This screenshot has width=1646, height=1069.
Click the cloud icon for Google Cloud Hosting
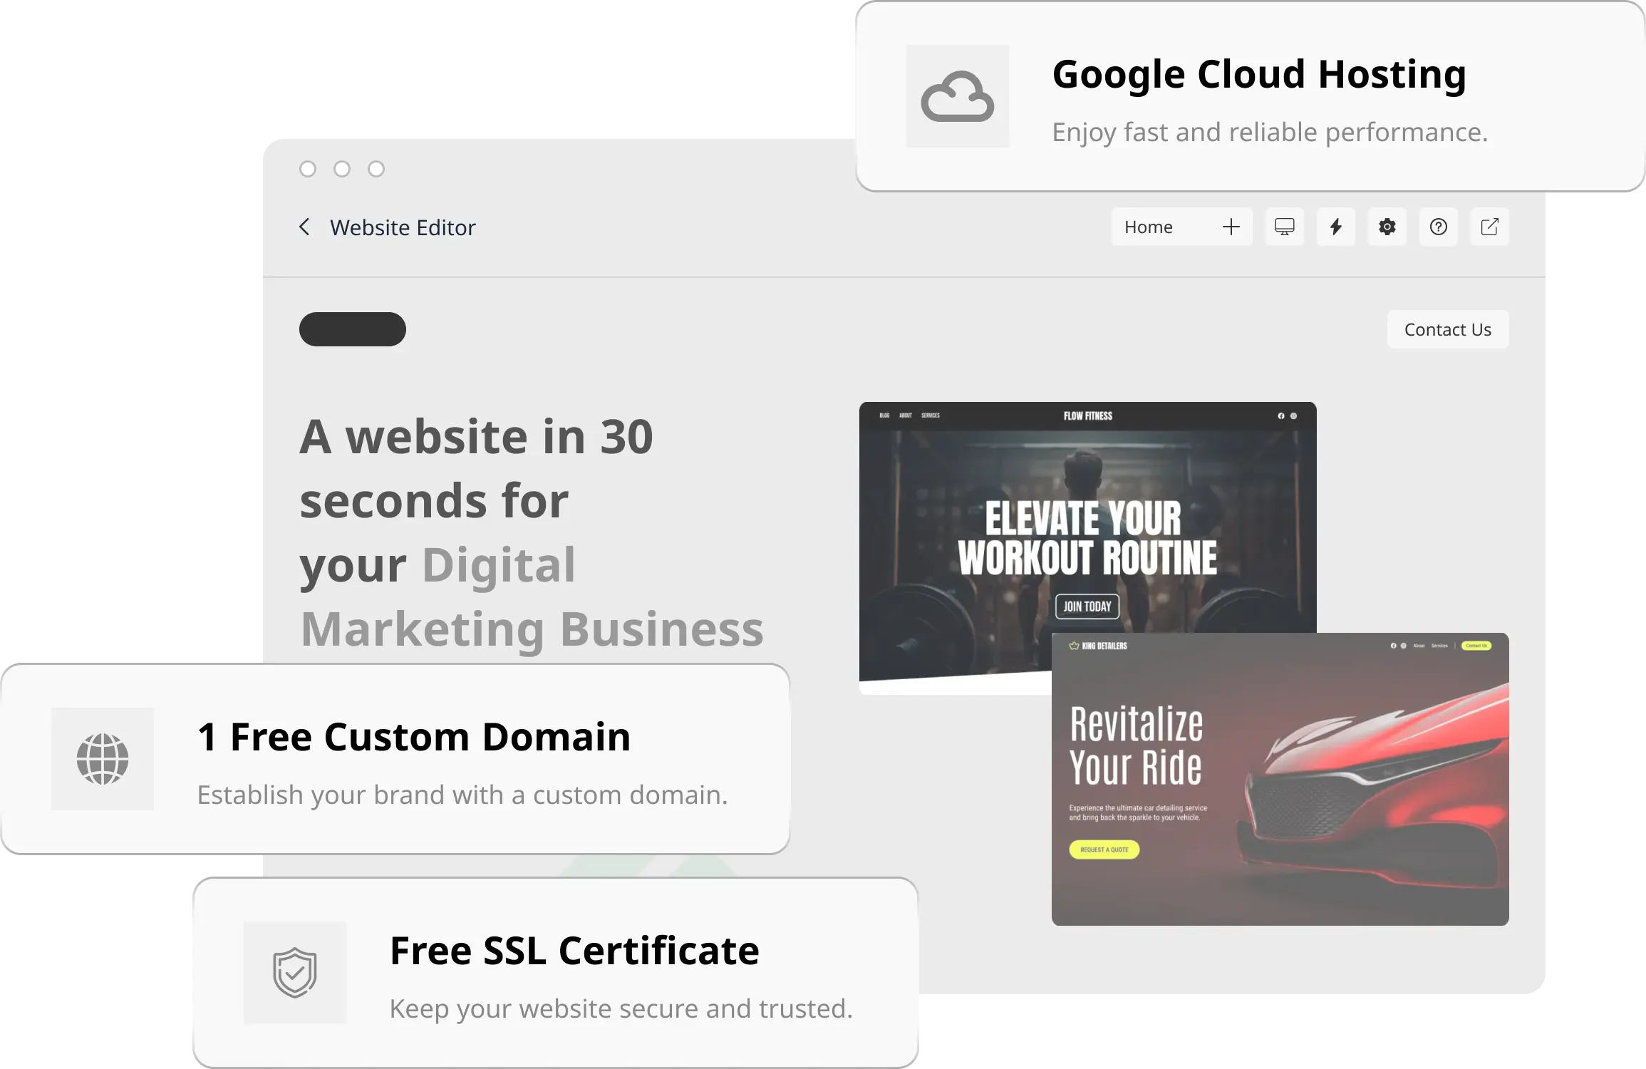tap(957, 97)
